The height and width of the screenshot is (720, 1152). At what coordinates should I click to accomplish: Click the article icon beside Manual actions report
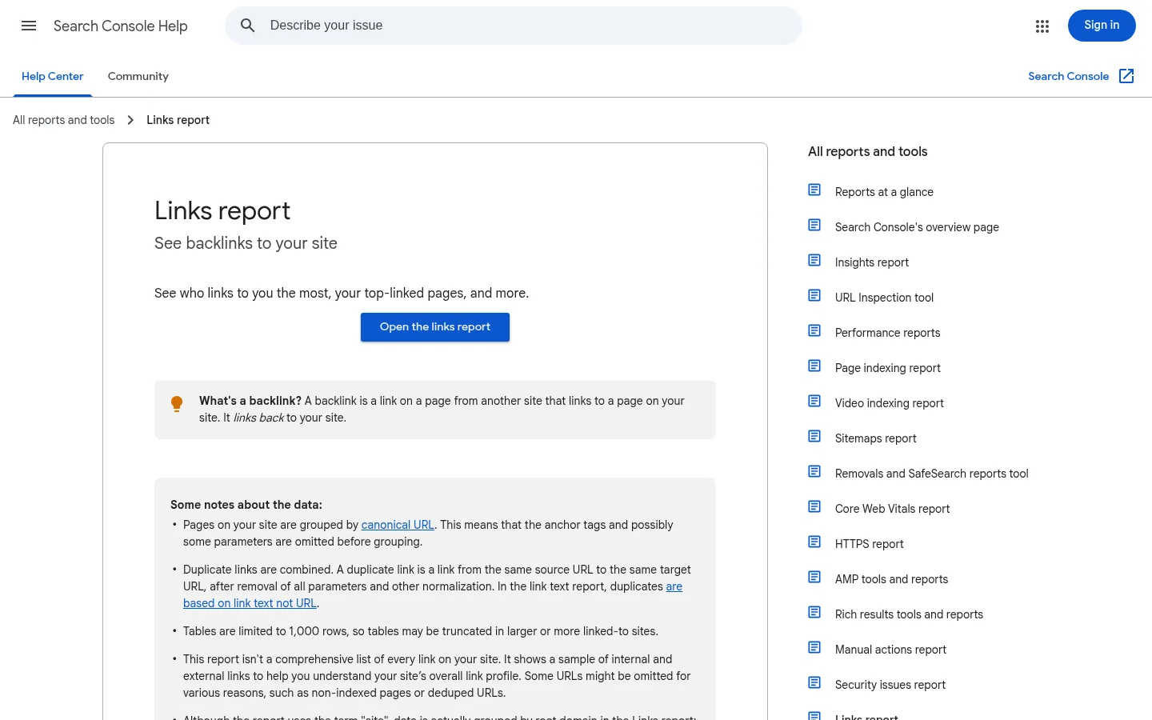click(814, 648)
